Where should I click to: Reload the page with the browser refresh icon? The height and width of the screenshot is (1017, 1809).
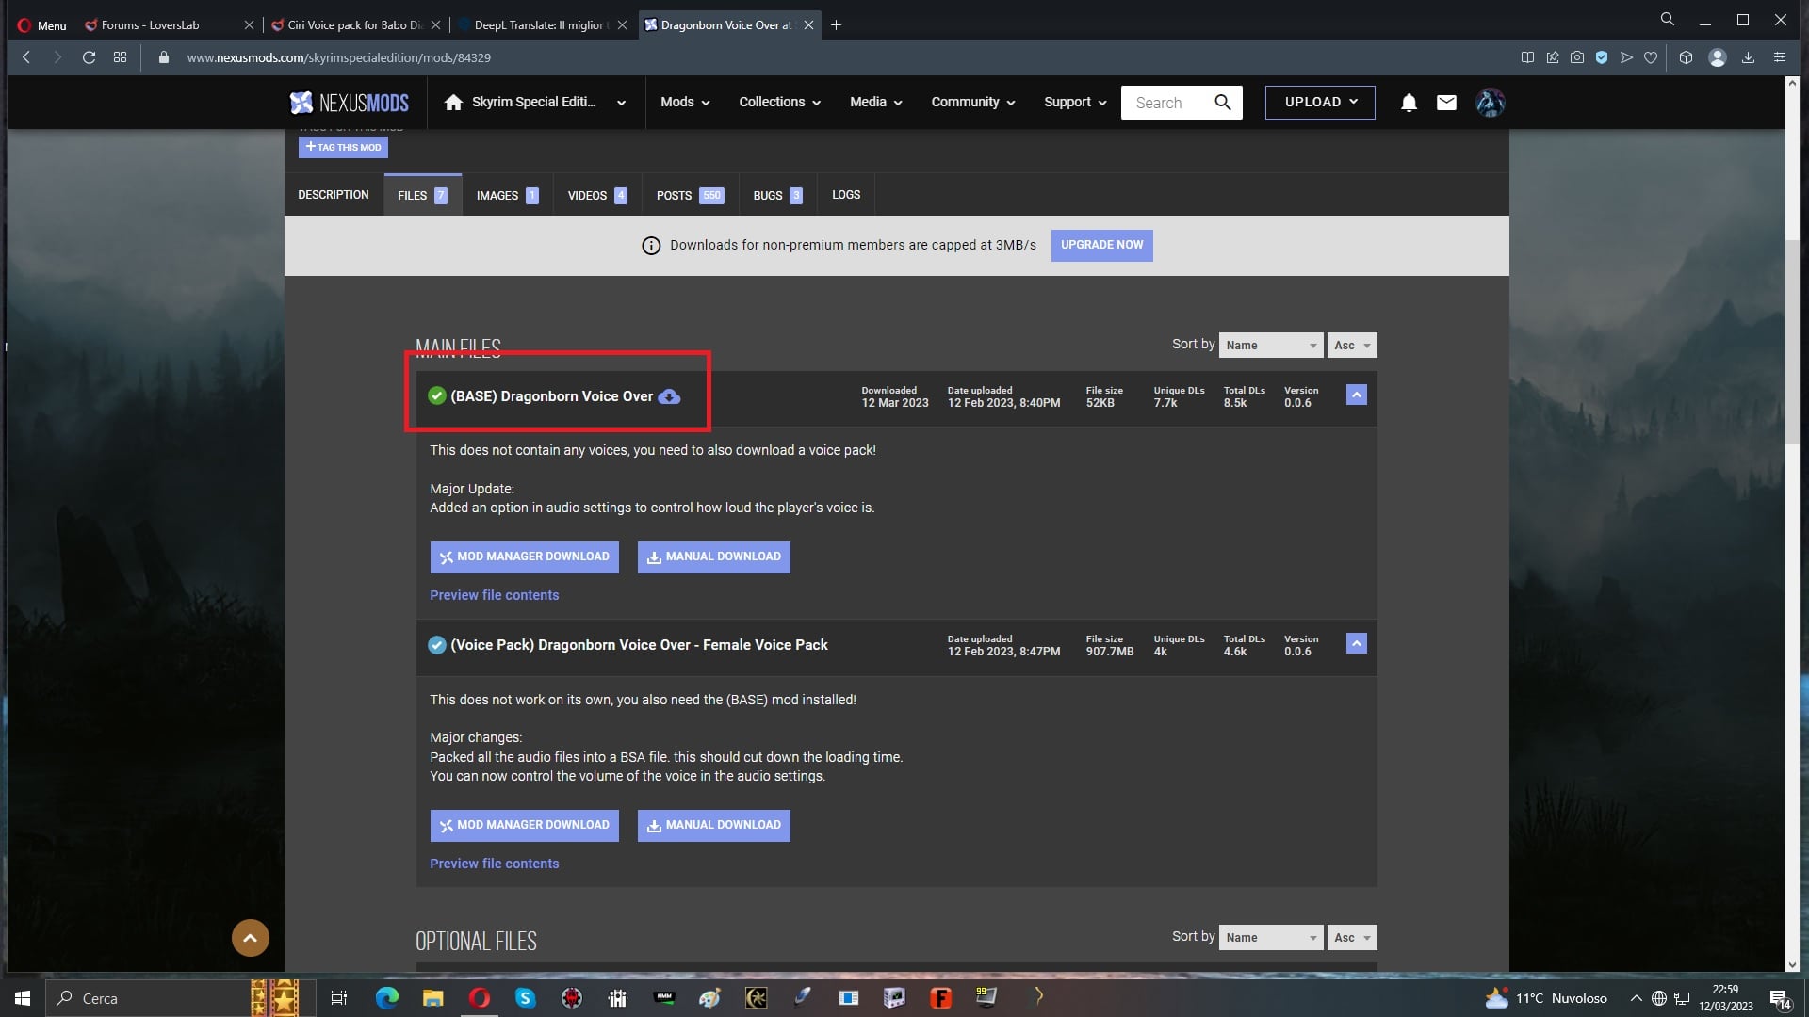[x=89, y=57]
